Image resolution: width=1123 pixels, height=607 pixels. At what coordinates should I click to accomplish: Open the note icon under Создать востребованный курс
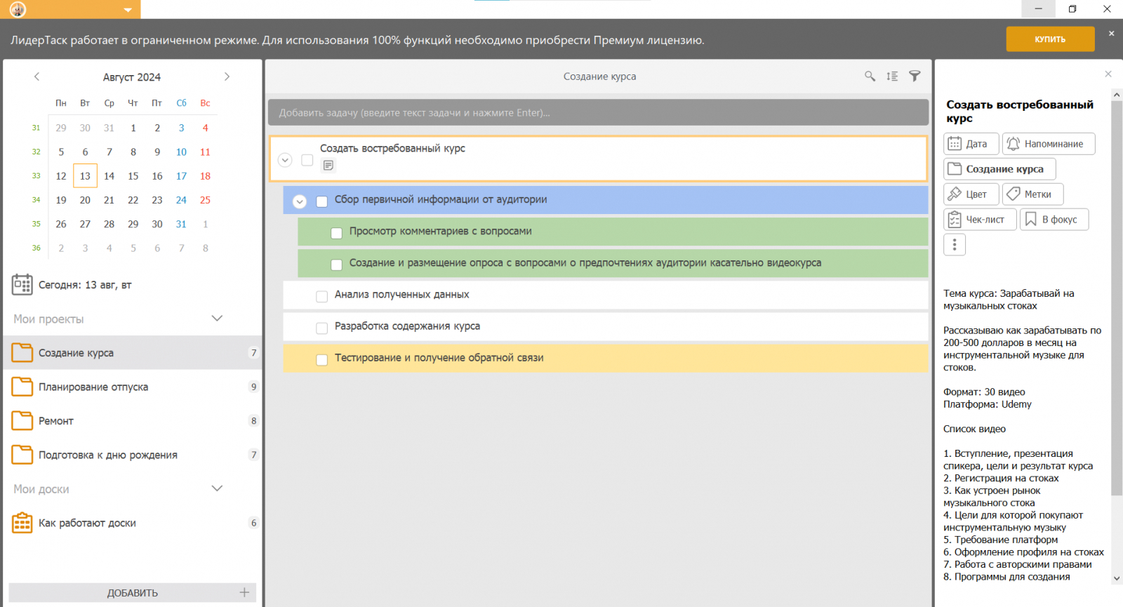click(x=328, y=166)
